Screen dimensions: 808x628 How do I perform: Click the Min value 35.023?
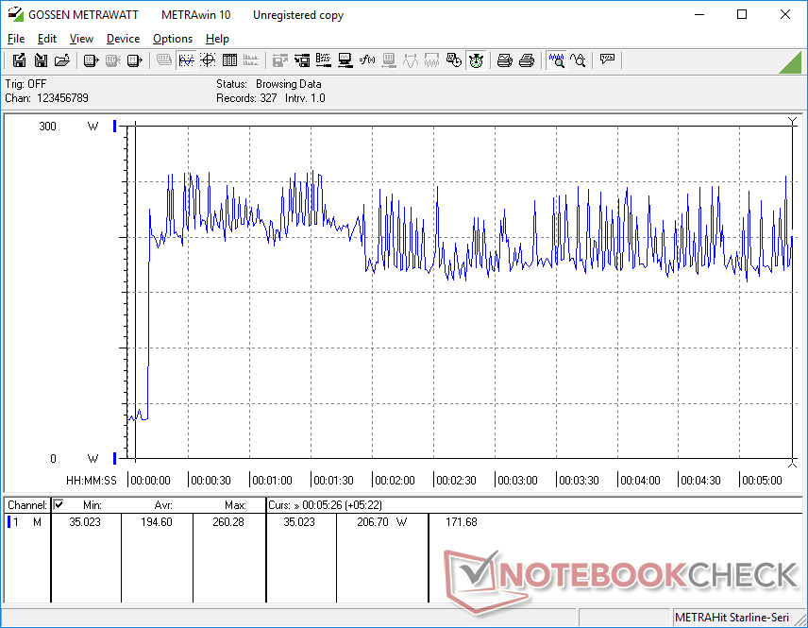85,522
